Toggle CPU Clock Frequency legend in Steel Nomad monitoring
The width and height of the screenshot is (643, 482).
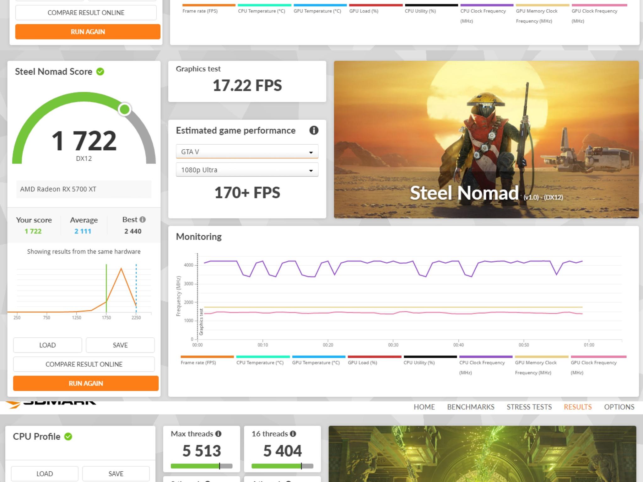click(x=486, y=366)
